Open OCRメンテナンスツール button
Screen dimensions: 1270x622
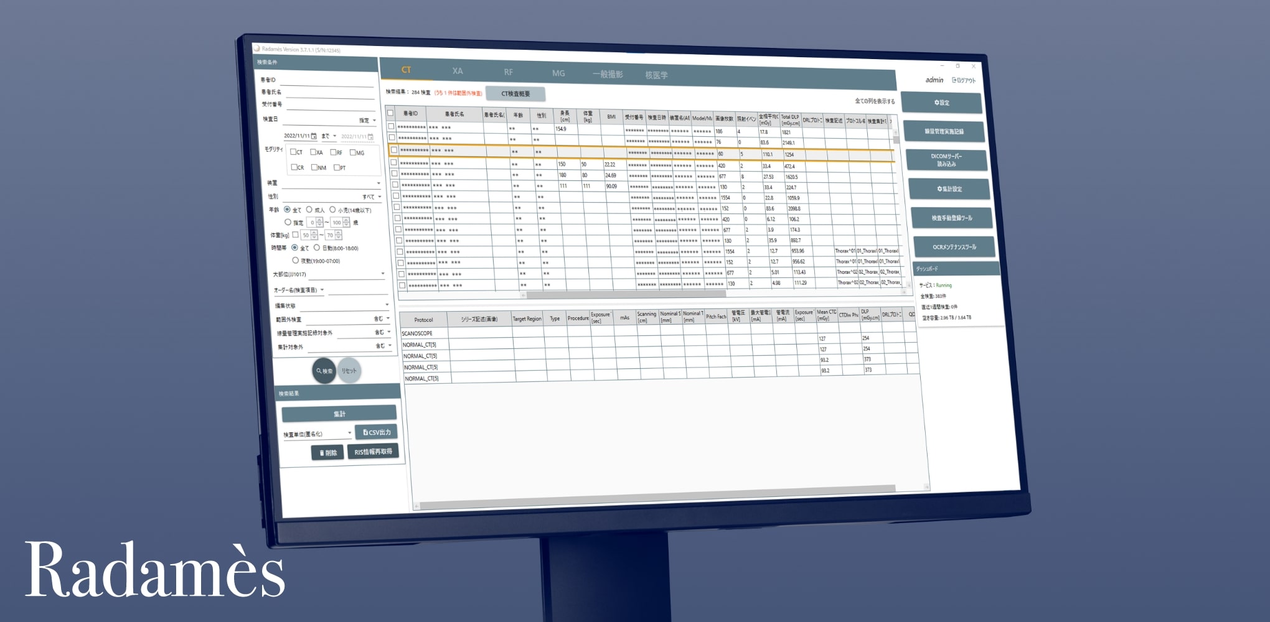point(954,247)
